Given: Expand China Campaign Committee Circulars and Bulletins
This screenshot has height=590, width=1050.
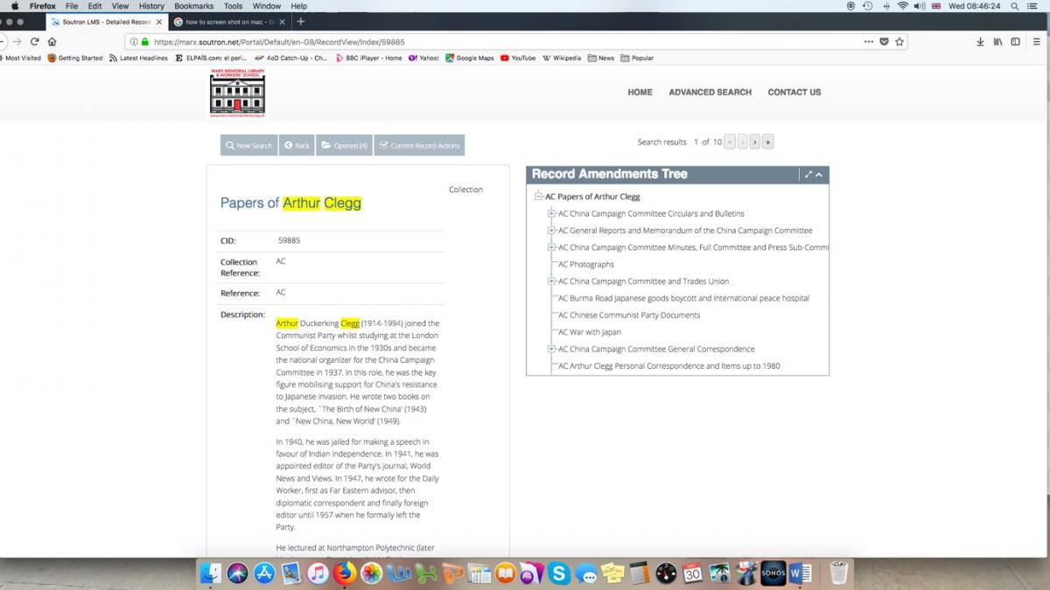Looking at the screenshot, I should coord(551,213).
